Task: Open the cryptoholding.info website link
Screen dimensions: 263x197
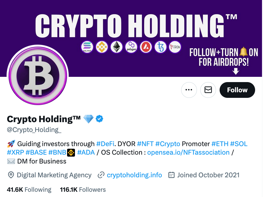Action: click(x=134, y=175)
